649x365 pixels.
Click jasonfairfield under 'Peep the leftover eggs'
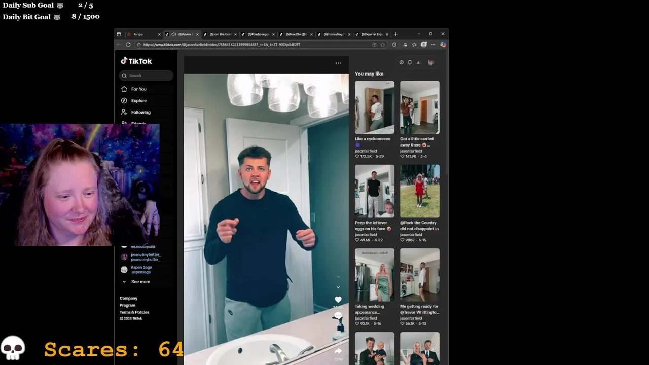pos(366,235)
